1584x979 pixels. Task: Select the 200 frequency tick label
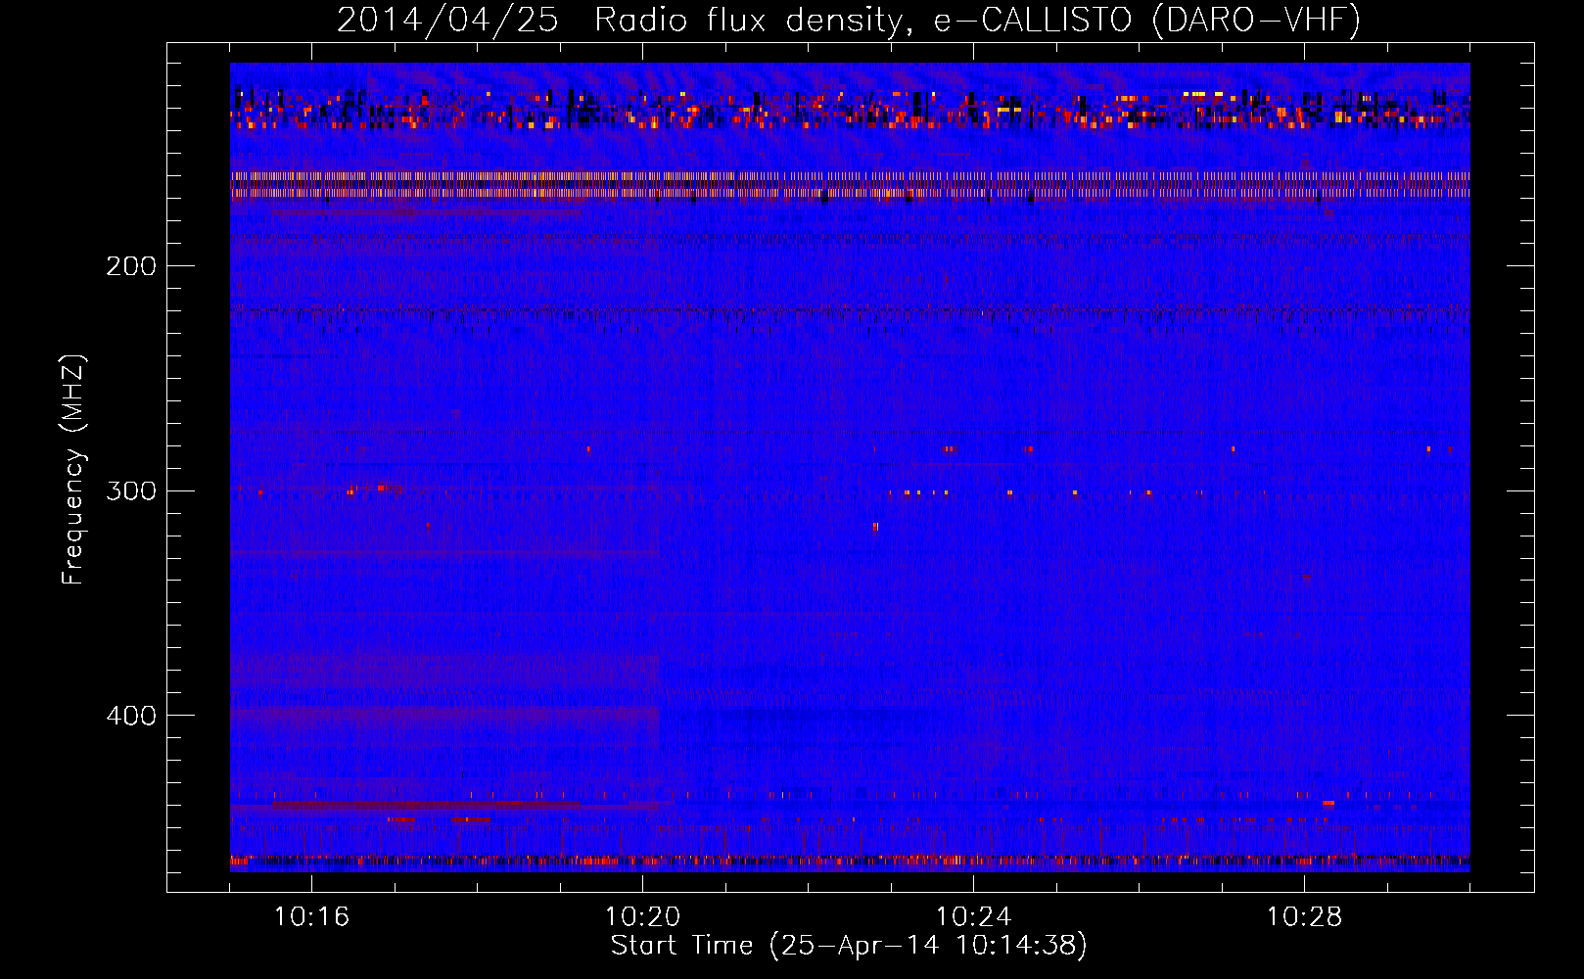point(131,266)
